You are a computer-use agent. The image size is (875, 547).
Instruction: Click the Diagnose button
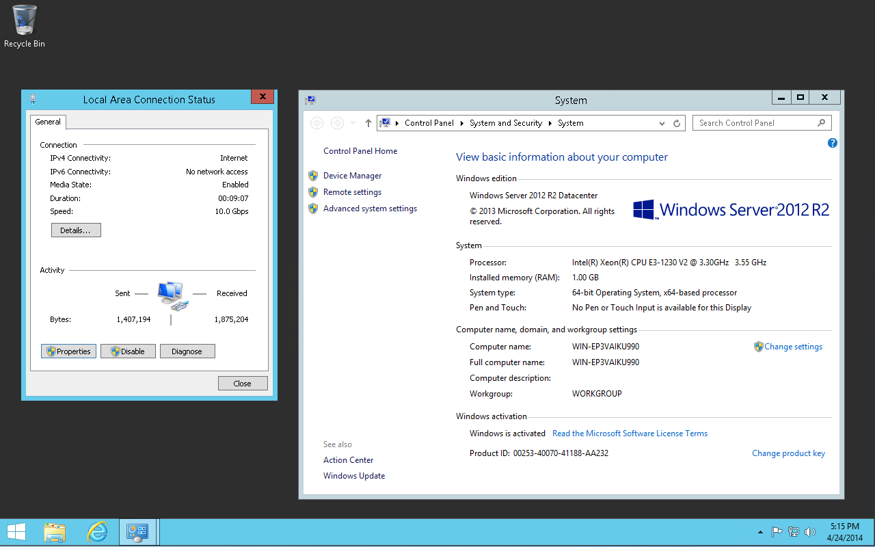pyautogui.click(x=187, y=351)
